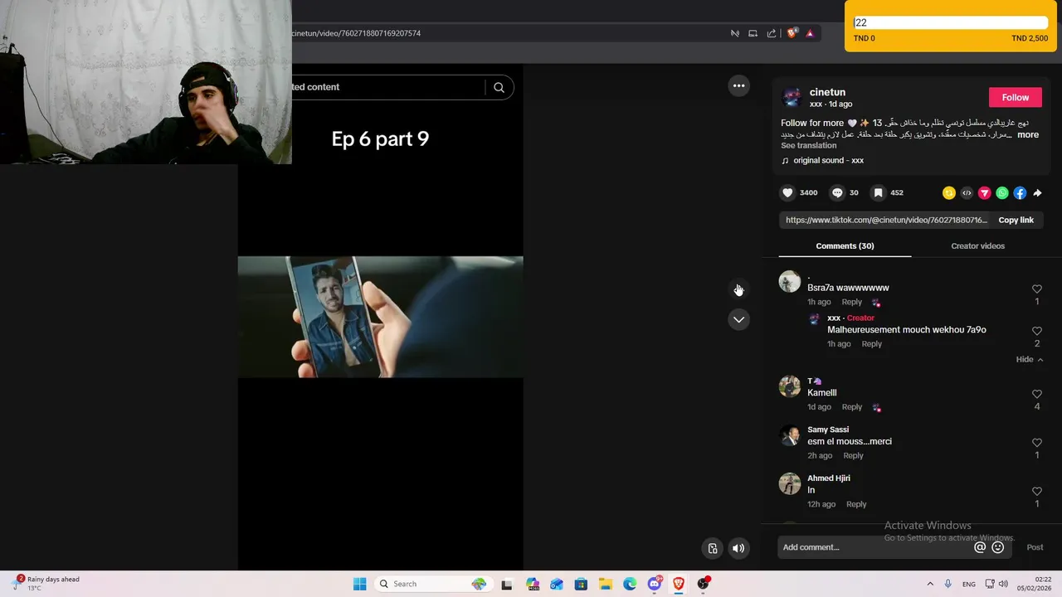
Task: Switch to the Comments (30) tab
Action: coord(845,245)
